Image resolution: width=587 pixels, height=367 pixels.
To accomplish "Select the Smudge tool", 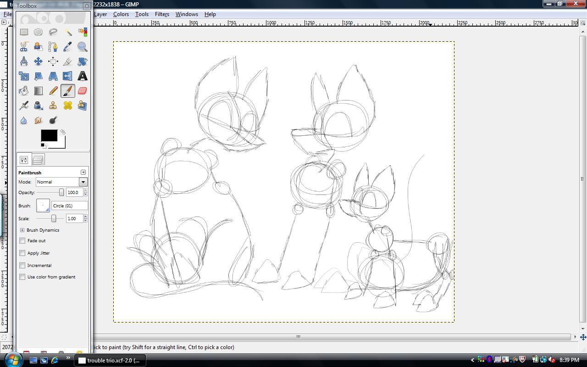I will 39,120.
